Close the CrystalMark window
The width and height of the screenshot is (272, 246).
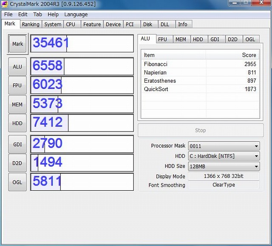261,3
